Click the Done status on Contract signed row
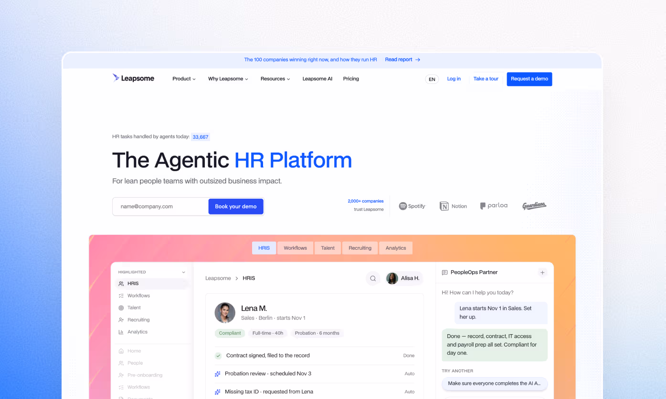 click(x=409, y=356)
